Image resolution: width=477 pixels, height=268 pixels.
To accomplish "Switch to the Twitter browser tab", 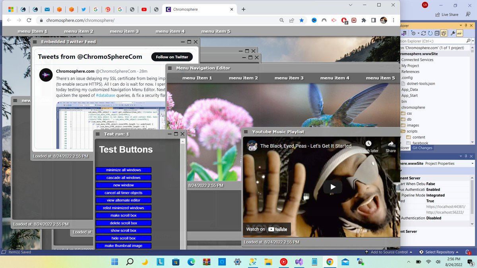I will coord(83,9).
